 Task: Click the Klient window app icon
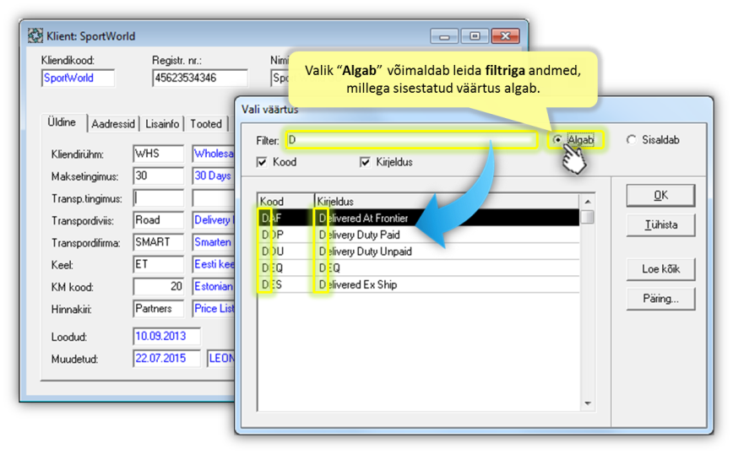pyautogui.click(x=35, y=35)
